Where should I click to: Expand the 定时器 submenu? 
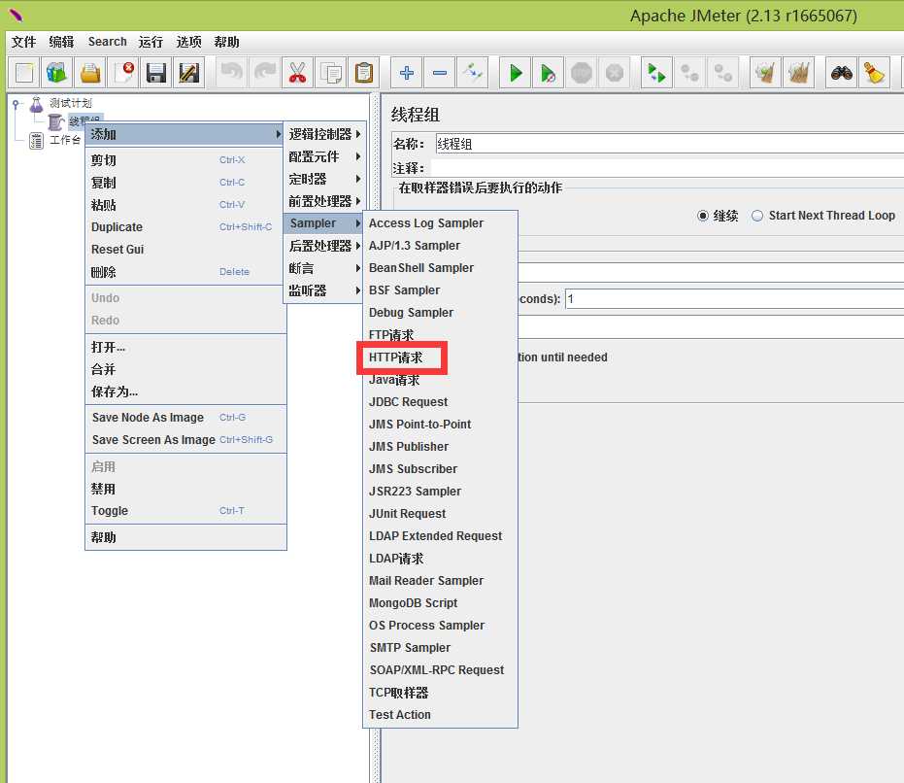pos(324,179)
